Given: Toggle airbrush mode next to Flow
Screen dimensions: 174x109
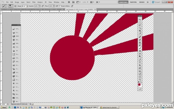Looking at the screenshot, I should click(57, 6).
